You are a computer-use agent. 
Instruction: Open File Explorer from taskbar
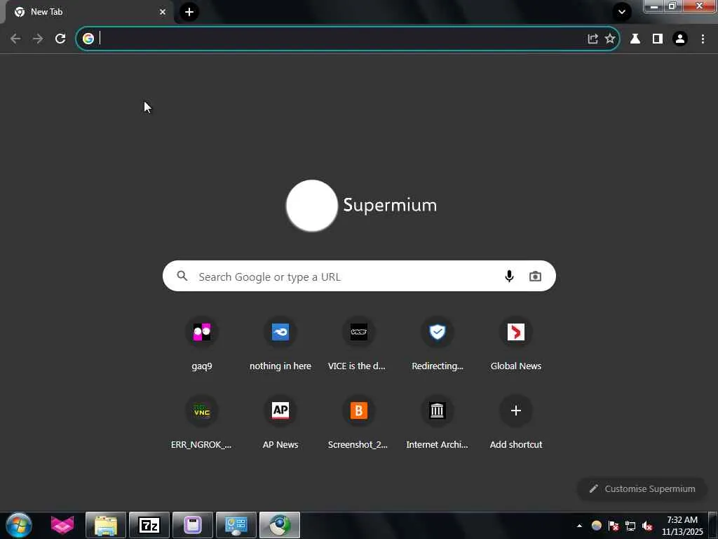[x=106, y=525]
